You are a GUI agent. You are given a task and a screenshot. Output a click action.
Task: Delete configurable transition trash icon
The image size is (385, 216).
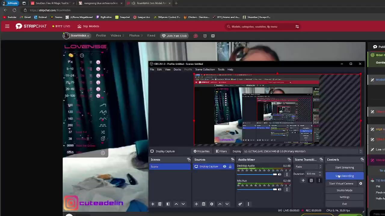(x=311, y=181)
